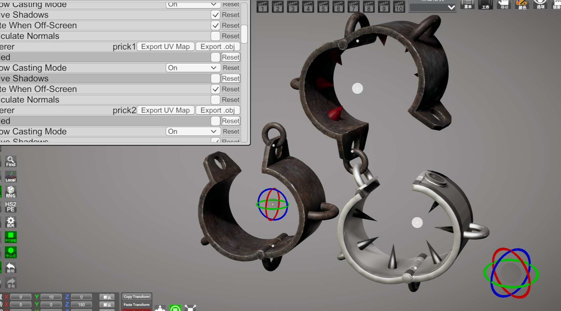Toggle the green circle 中心点 button

click(x=11, y=252)
